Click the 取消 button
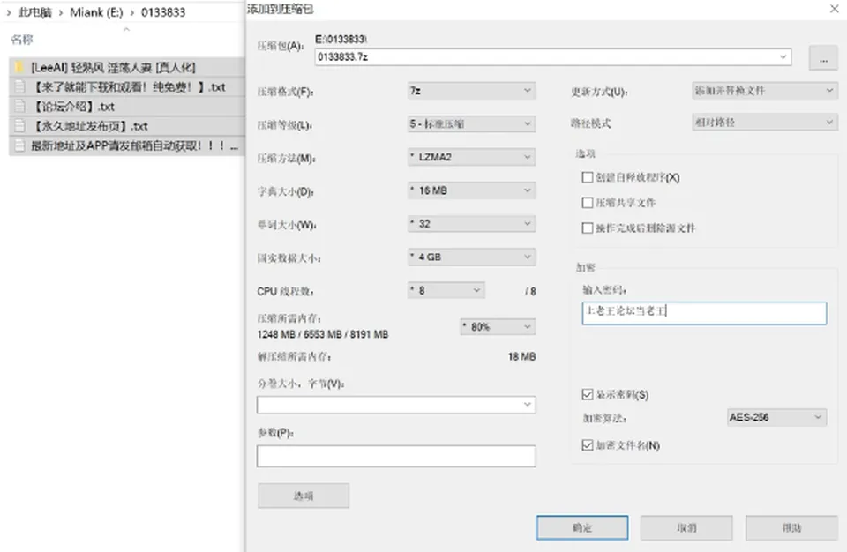The image size is (847, 552). click(x=686, y=527)
